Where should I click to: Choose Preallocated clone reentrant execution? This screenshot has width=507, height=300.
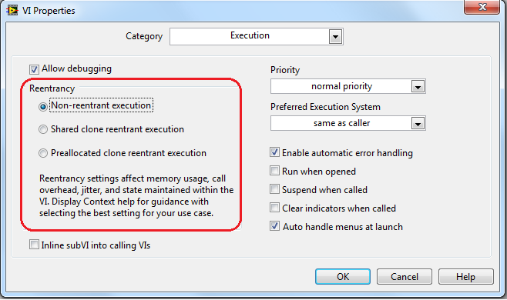(43, 153)
